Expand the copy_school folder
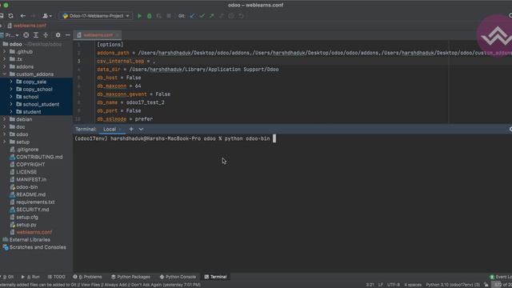 pyautogui.click(x=11, y=89)
